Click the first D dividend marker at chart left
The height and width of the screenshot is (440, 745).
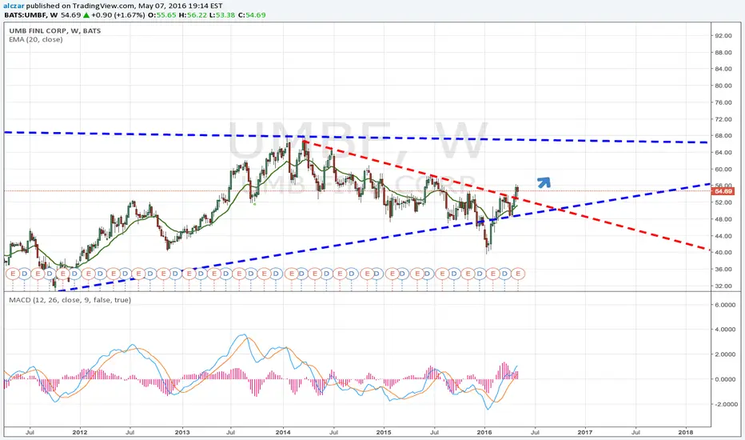tap(25, 274)
